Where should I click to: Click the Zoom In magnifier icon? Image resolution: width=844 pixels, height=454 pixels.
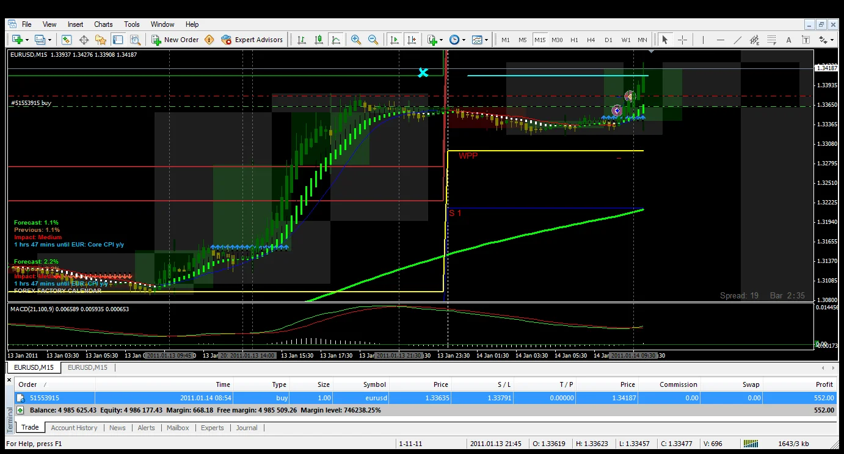pyautogui.click(x=355, y=40)
